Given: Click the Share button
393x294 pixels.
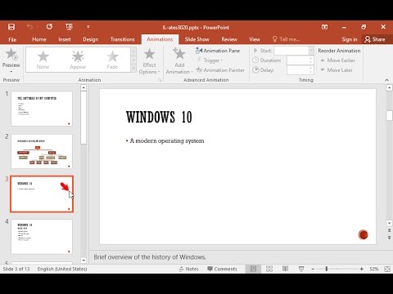Looking at the screenshot, I should pos(375,39).
